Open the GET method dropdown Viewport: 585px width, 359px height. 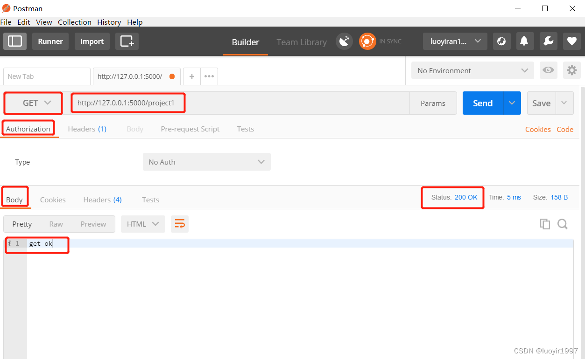[x=34, y=103]
